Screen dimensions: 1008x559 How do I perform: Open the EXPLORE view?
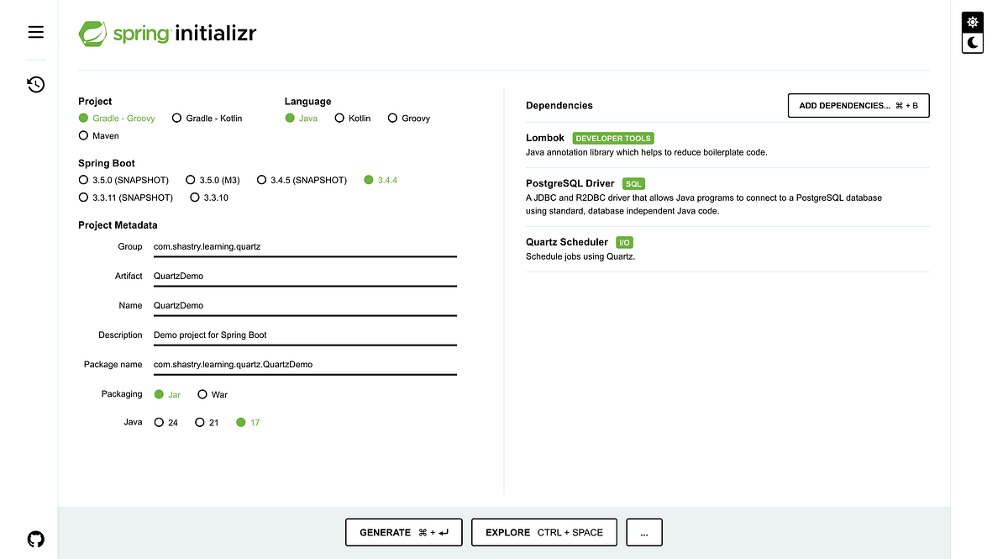point(543,532)
